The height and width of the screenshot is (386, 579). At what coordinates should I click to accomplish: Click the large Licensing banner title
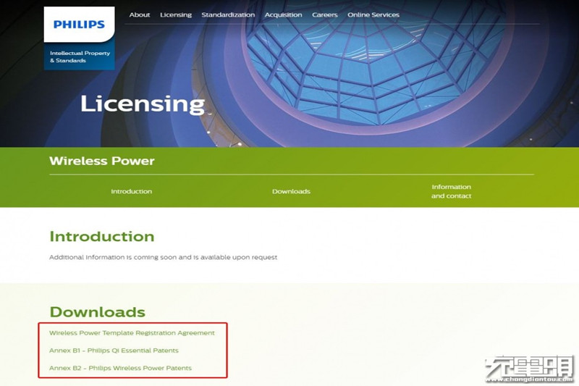pos(143,104)
